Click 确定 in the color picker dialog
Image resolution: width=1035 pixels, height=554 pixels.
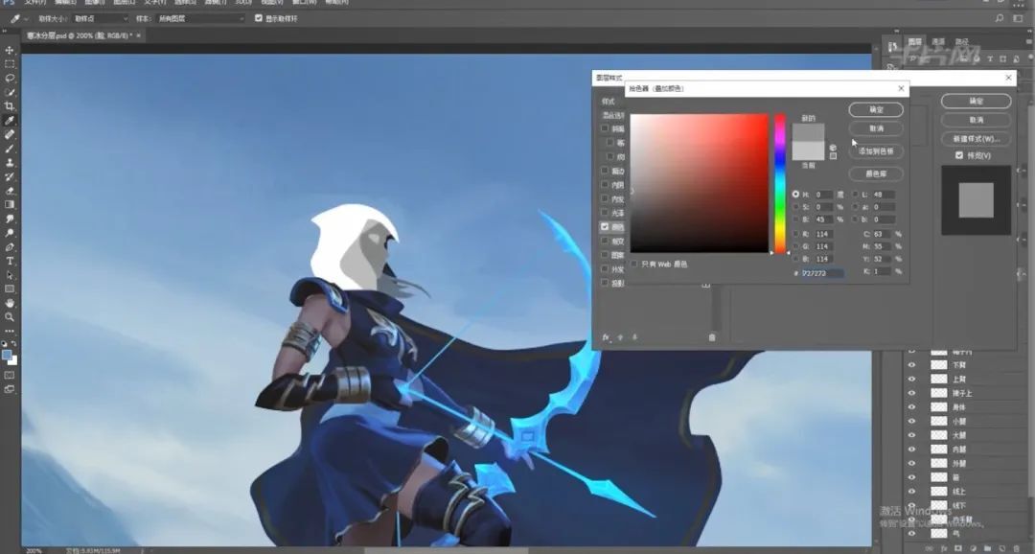pyautogui.click(x=876, y=110)
